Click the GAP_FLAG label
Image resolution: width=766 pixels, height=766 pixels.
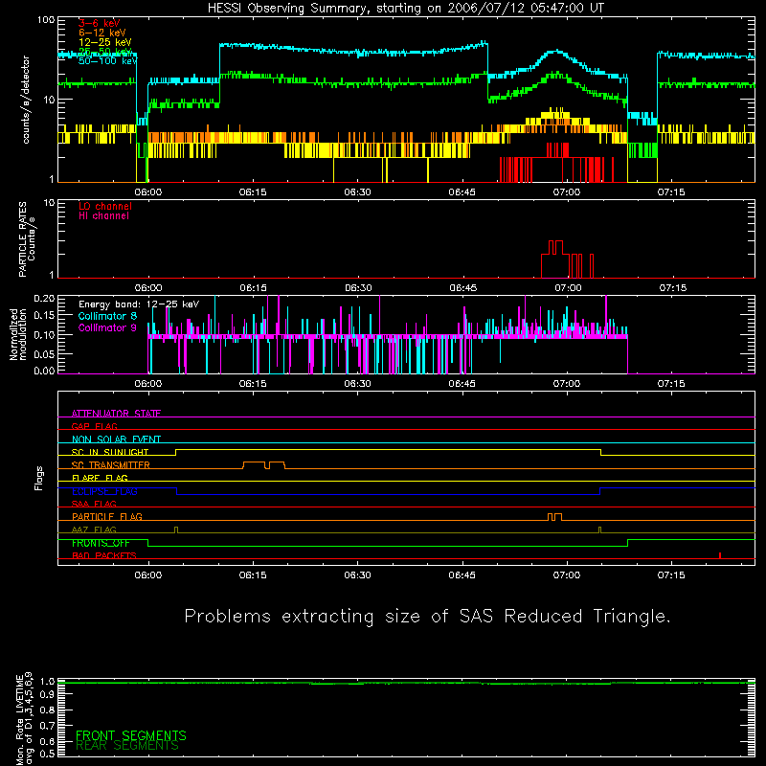point(94,426)
